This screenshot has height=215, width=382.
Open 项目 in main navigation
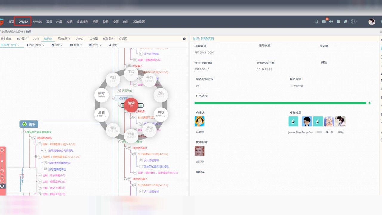click(49, 21)
